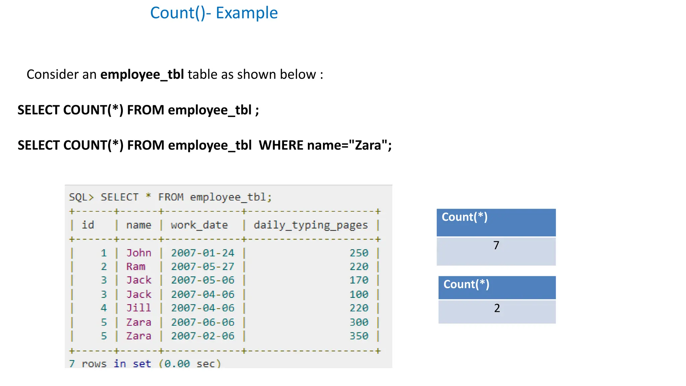
Task: Click the date '2007-06-06'
Action: point(203,322)
